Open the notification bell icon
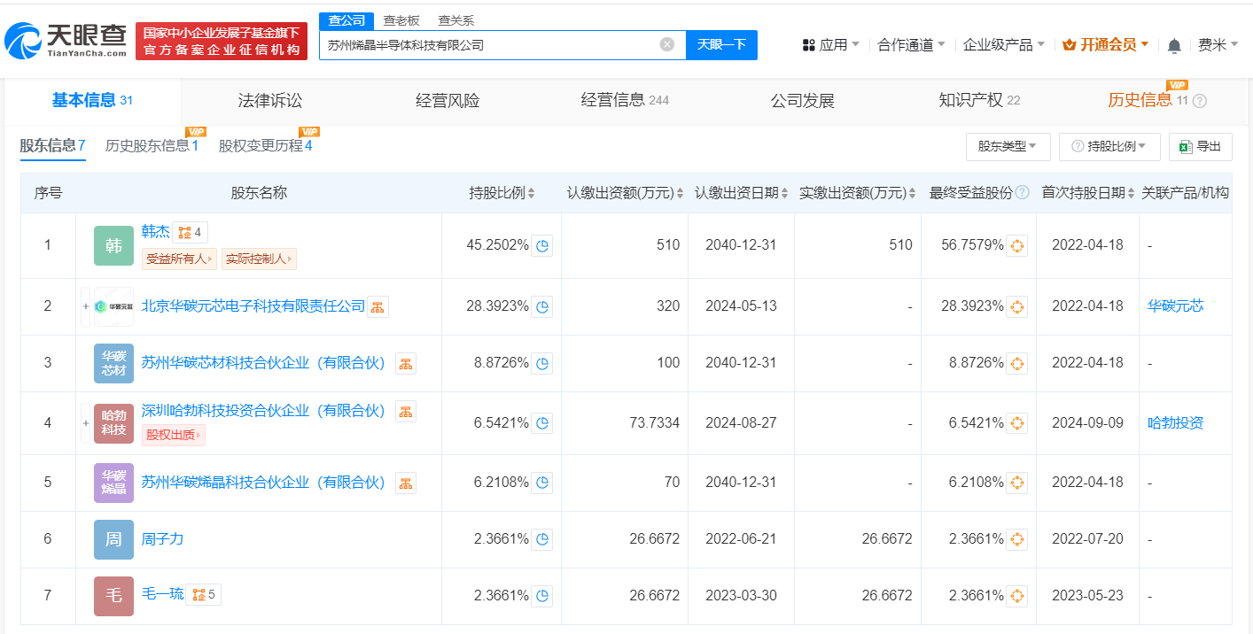1253x634 pixels. click(1173, 43)
